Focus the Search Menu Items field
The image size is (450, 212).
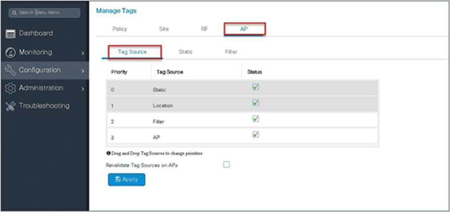coord(47,12)
